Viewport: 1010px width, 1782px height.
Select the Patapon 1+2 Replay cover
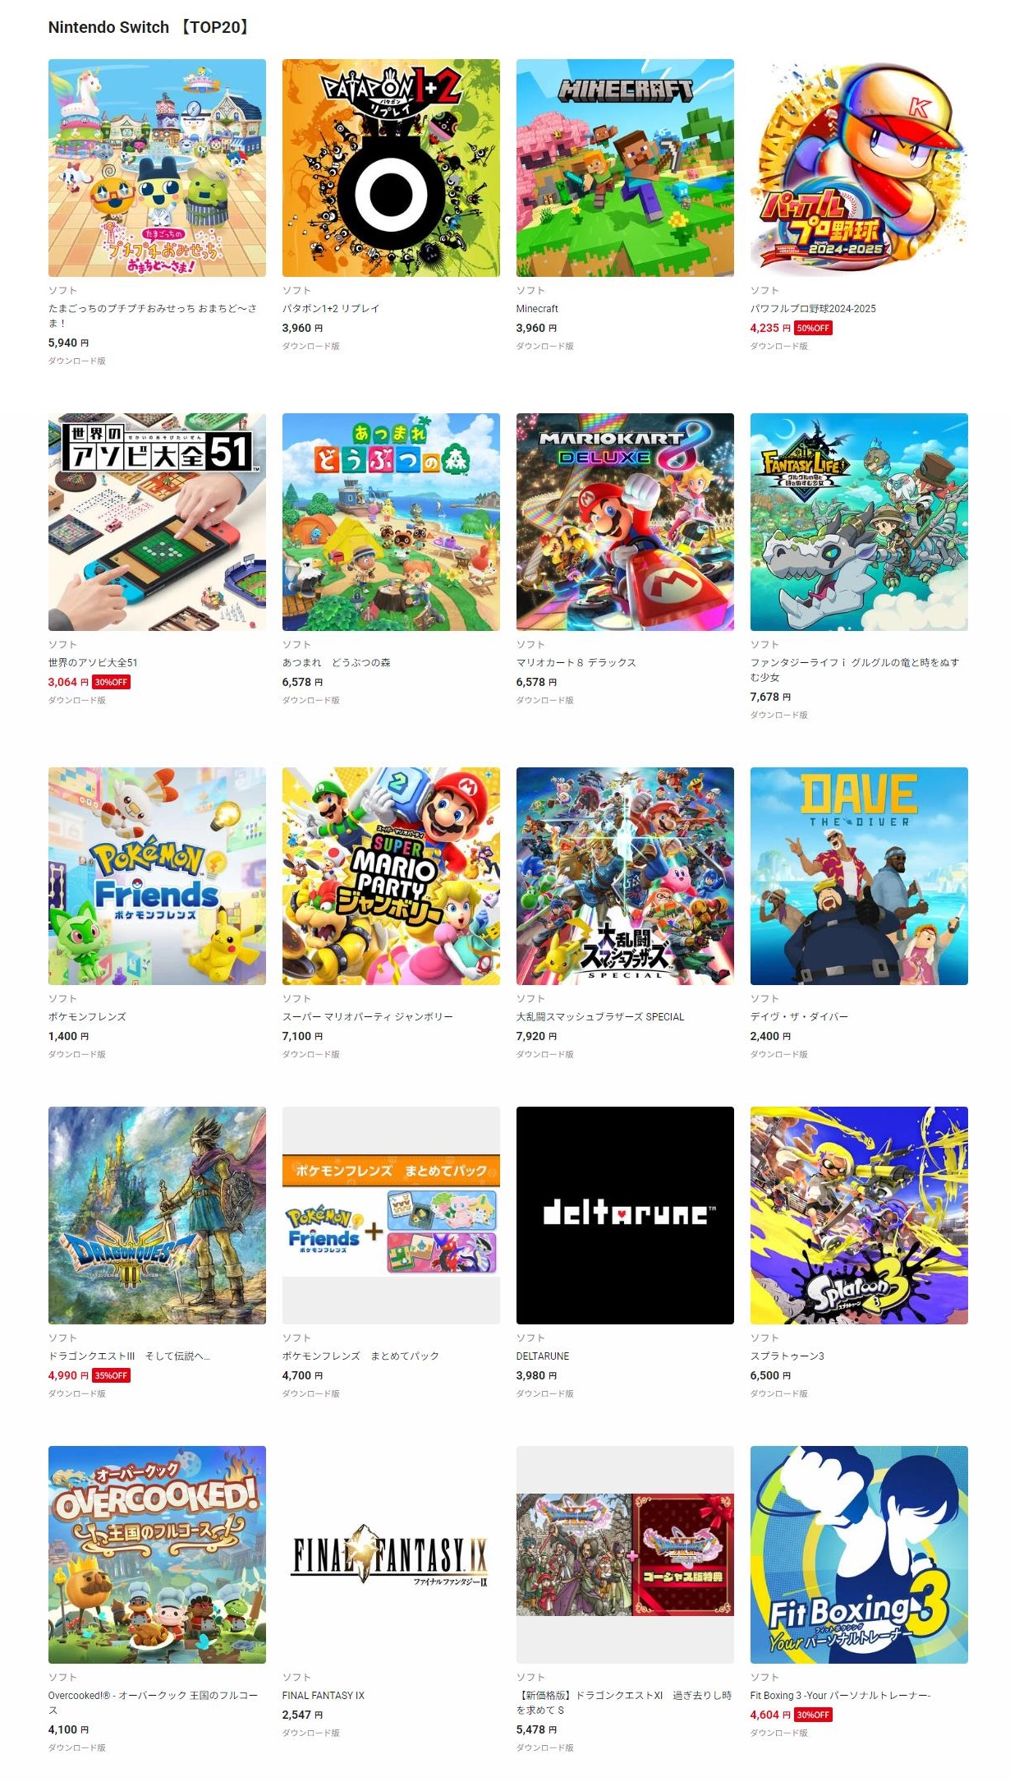(391, 168)
